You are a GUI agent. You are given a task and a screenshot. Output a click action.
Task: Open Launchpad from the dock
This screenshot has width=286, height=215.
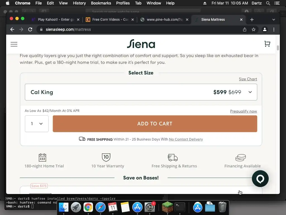pyautogui.click(x=76, y=207)
